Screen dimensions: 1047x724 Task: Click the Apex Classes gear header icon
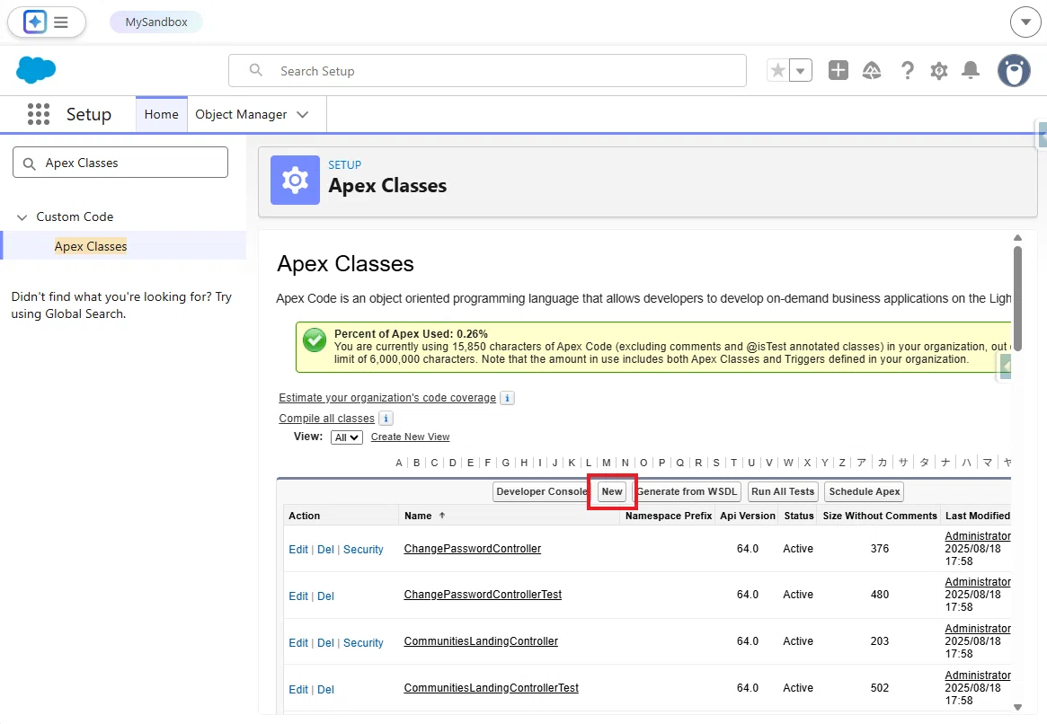295,181
